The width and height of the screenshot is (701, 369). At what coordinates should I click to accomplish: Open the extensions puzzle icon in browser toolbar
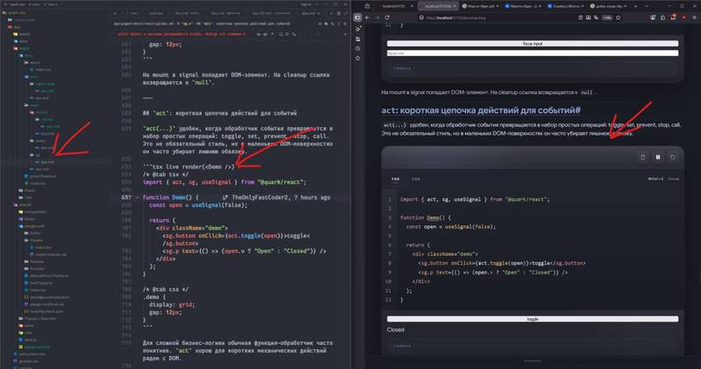pos(663,18)
